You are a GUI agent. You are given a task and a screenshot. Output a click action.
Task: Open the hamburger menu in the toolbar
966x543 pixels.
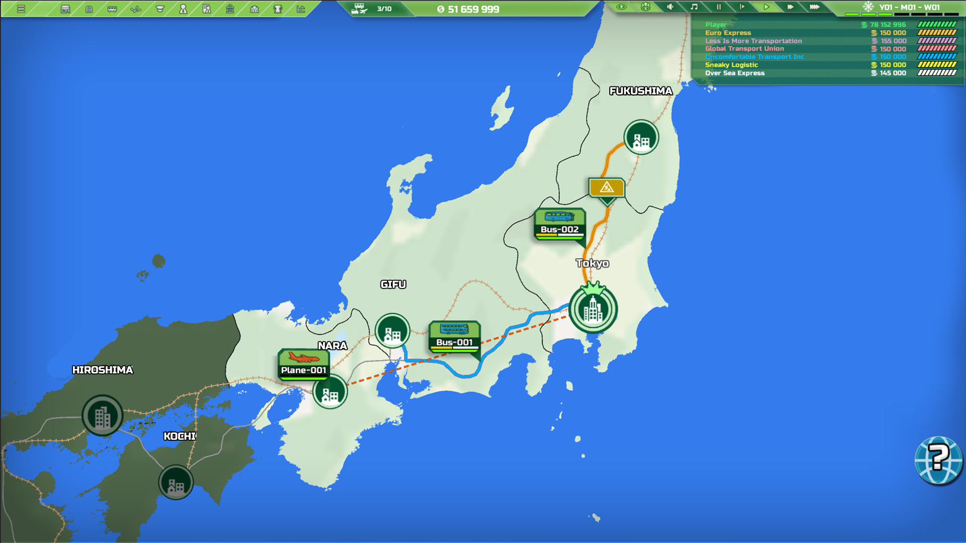point(21,8)
